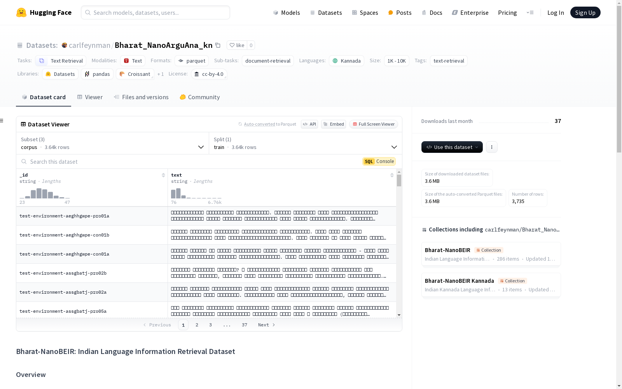Click the _id length histogram
The width and height of the screenshot is (622, 389).
click(45, 193)
